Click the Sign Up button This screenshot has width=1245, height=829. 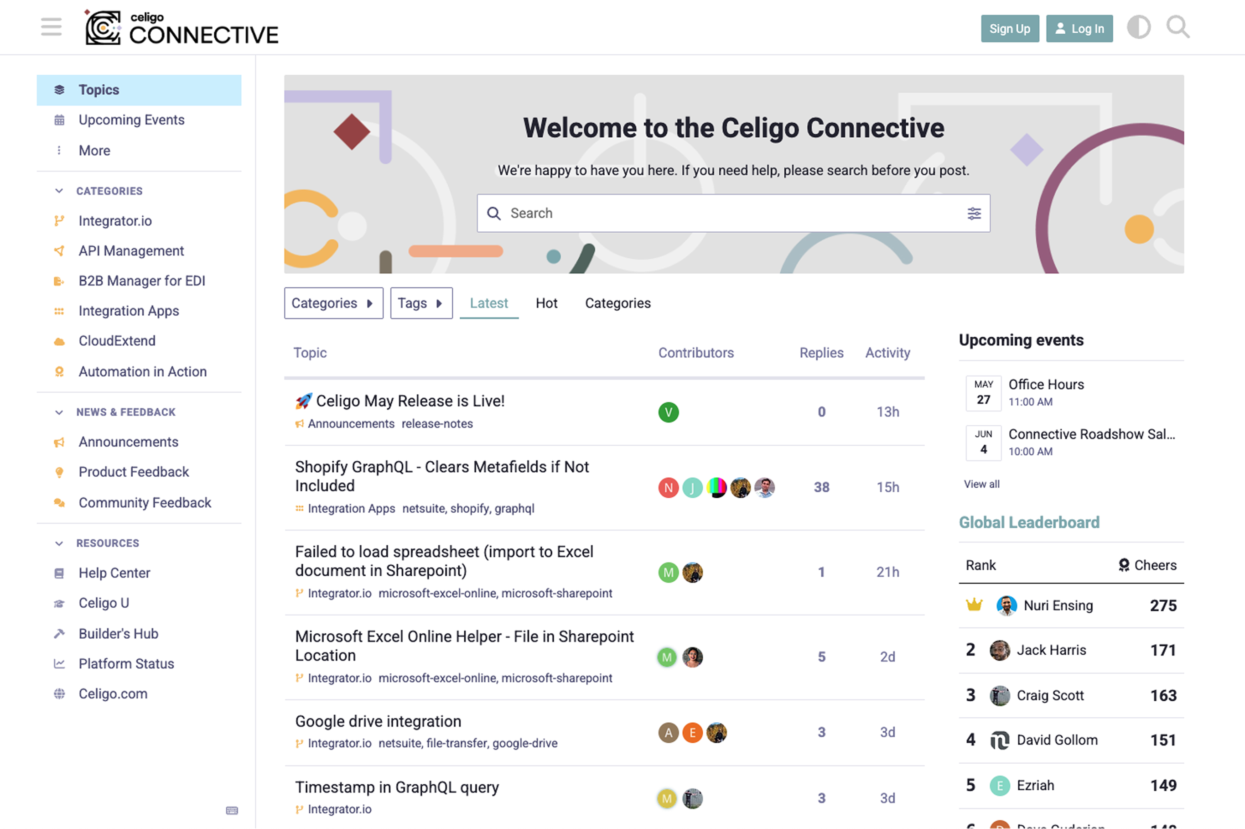click(x=1009, y=29)
